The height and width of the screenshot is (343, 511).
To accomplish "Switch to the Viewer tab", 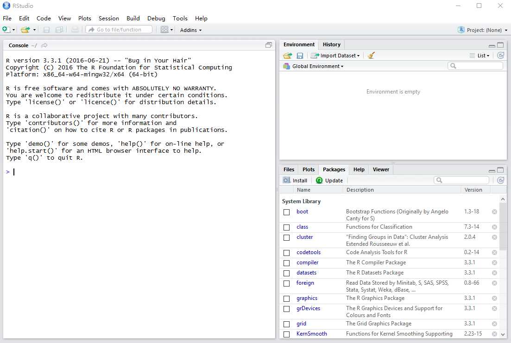I will [x=381, y=169].
